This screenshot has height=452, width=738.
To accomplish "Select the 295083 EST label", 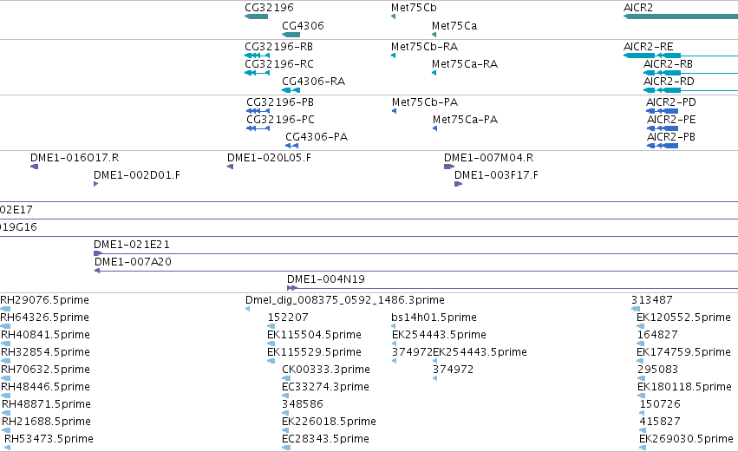I will pos(657,369).
